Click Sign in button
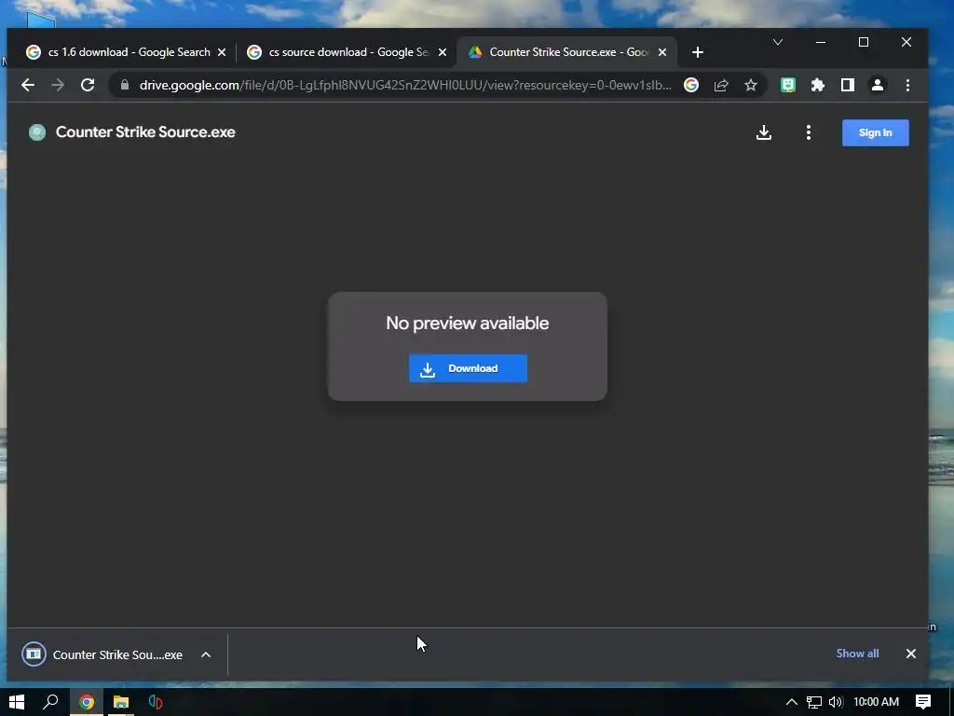Viewport: 954px width, 716px height. [x=876, y=132]
